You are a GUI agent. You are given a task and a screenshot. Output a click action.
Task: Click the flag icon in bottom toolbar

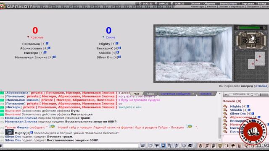[233, 146]
